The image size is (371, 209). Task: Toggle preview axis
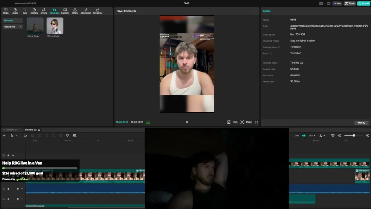tap(320, 136)
